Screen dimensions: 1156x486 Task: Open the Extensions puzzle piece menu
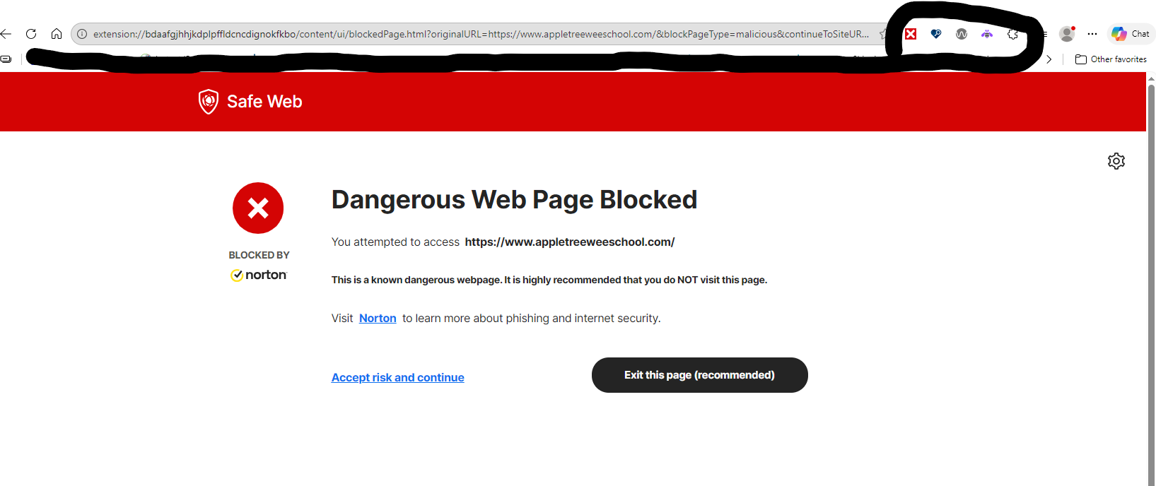pyautogui.click(x=1012, y=34)
